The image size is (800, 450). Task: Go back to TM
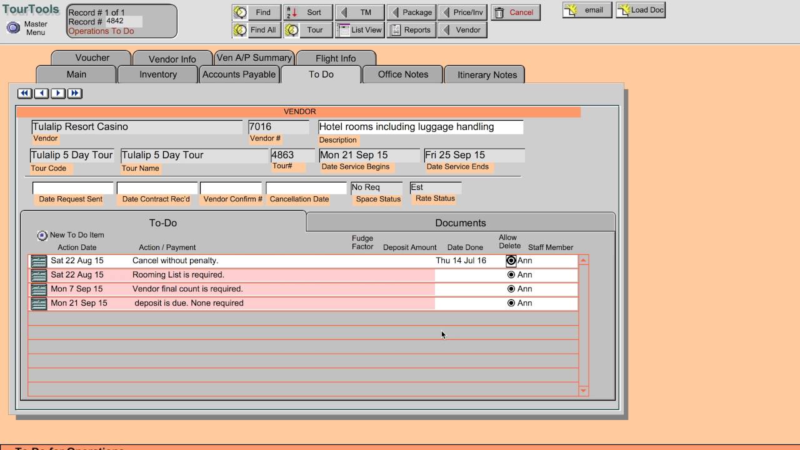point(359,12)
